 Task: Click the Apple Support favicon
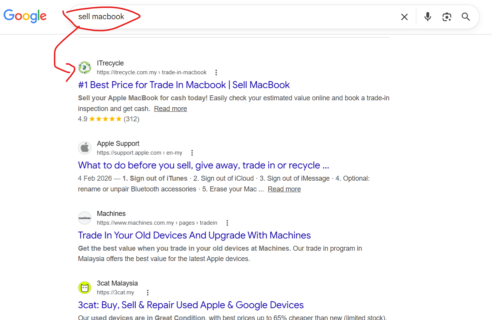coord(85,148)
